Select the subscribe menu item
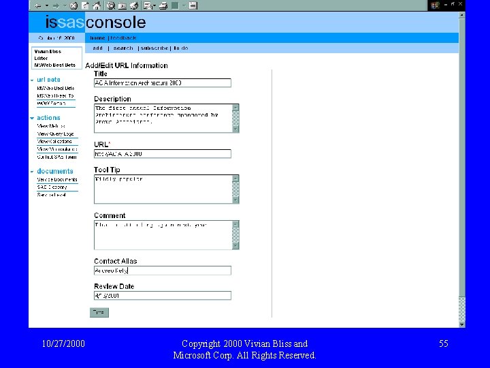 tap(154, 48)
